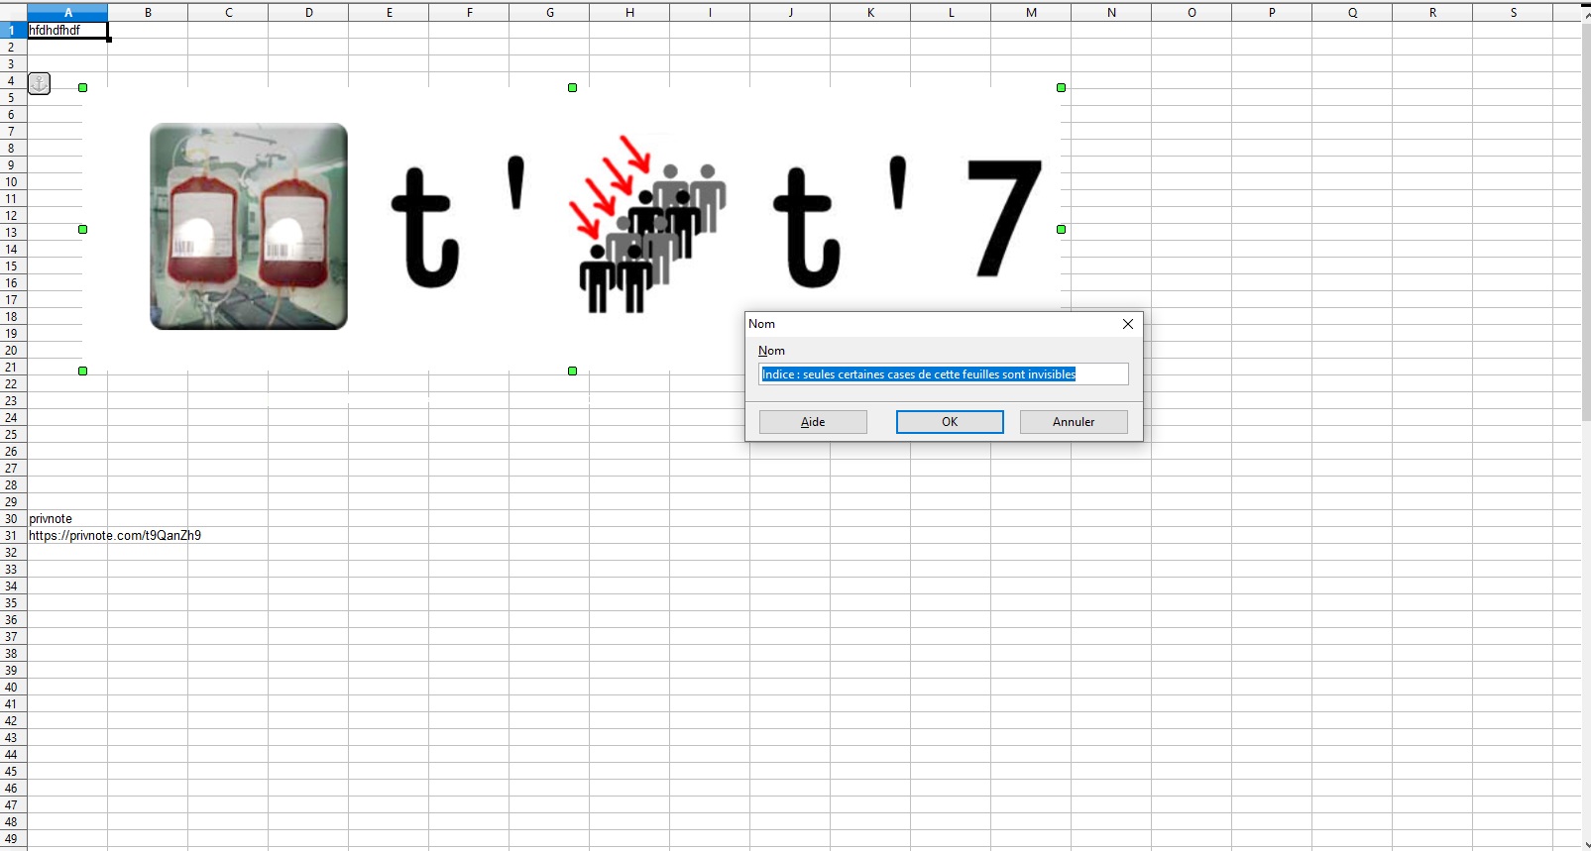The image size is (1591, 851).
Task: Select cell A1 containing hfdhdfhdf
Action: [67, 31]
